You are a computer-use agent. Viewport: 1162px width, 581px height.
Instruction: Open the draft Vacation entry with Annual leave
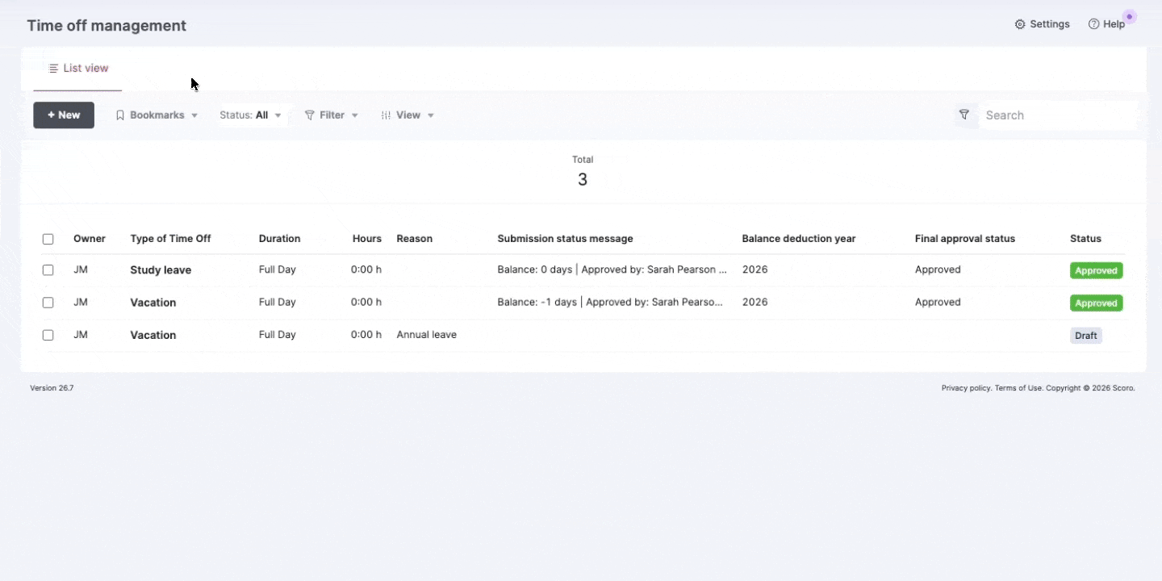click(x=153, y=335)
